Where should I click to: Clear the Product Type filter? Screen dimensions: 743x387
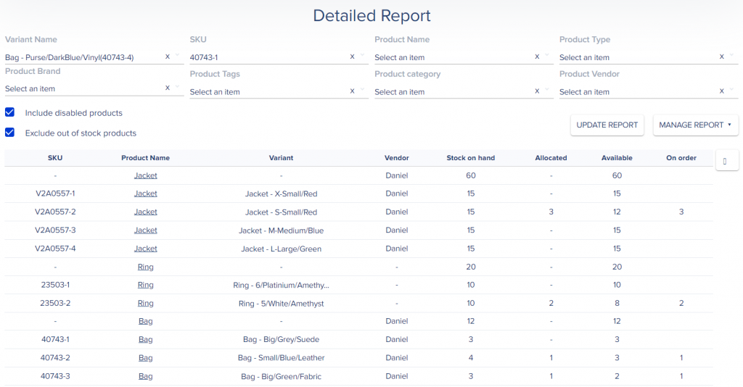[722, 57]
